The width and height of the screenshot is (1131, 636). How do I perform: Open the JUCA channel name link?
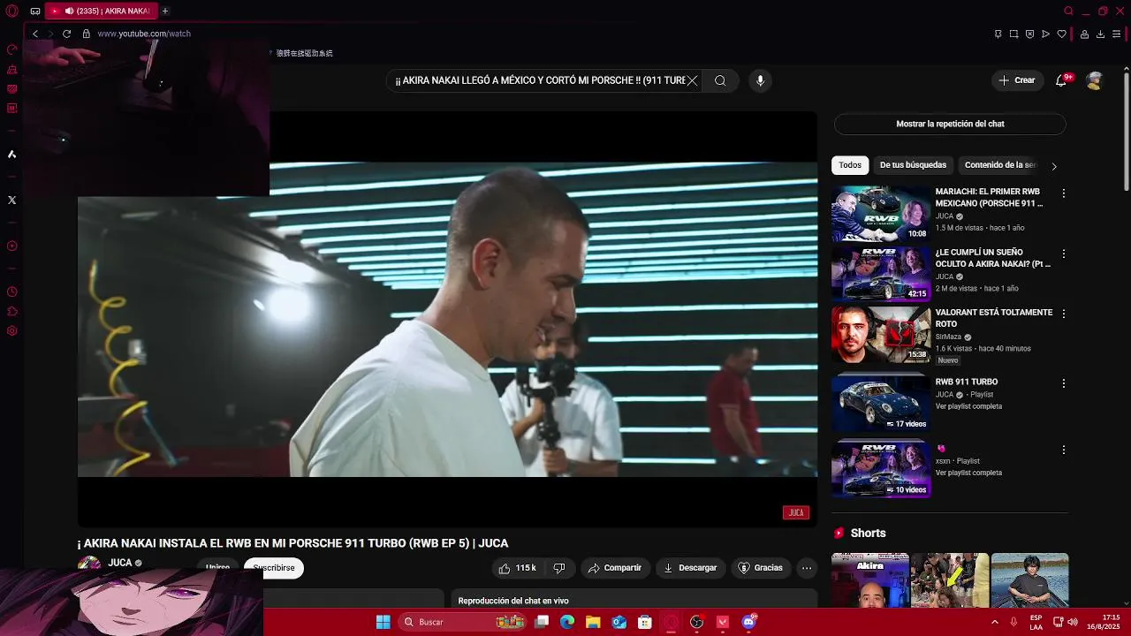120,563
